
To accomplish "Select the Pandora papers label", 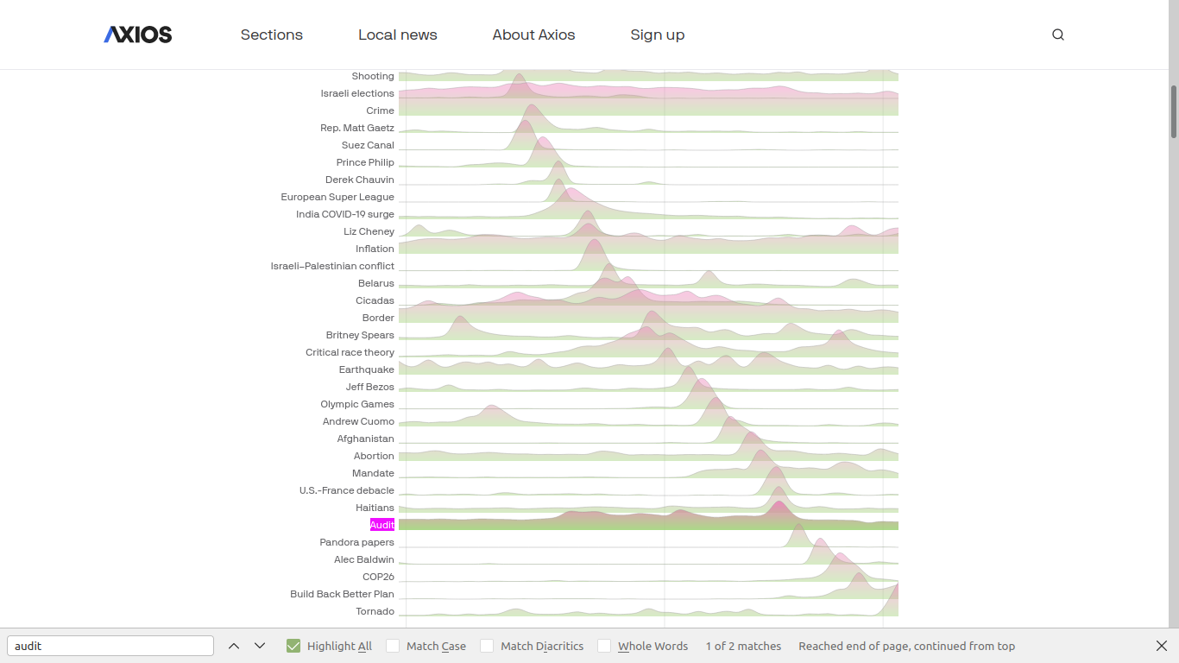I will pos(356,542).
